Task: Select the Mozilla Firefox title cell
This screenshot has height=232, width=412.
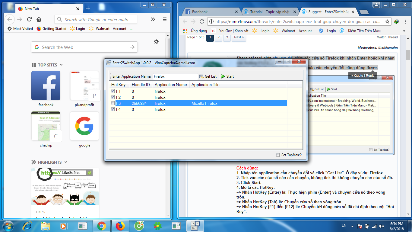Action: click(x=238, y=103)
